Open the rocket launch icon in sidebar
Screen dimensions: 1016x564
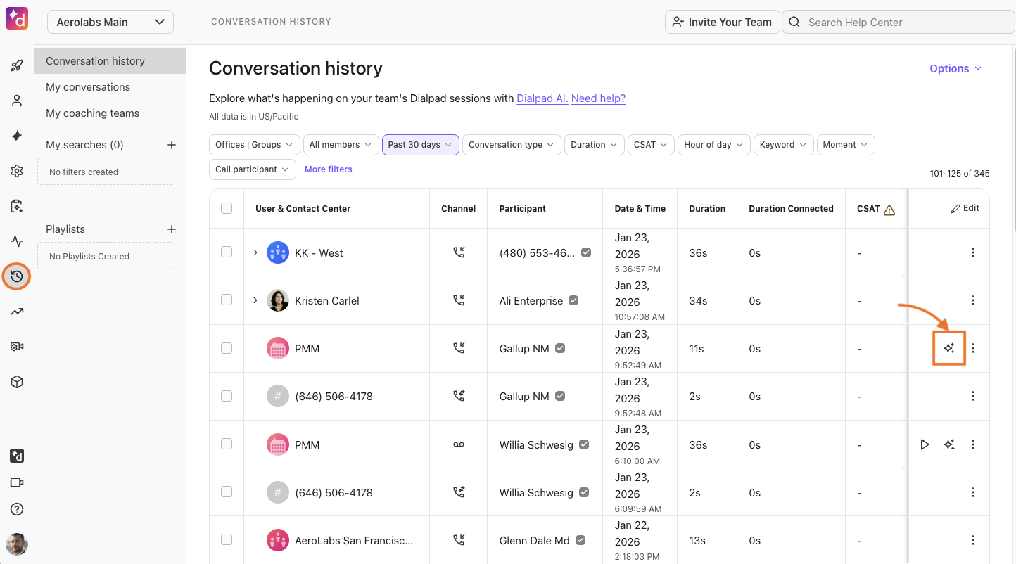[17, 65]
